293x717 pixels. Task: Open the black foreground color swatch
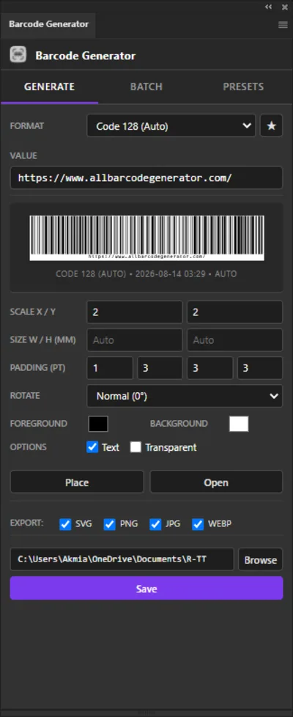point(98,424)
